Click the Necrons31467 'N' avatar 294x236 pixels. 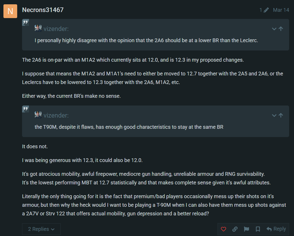point(10,11)
